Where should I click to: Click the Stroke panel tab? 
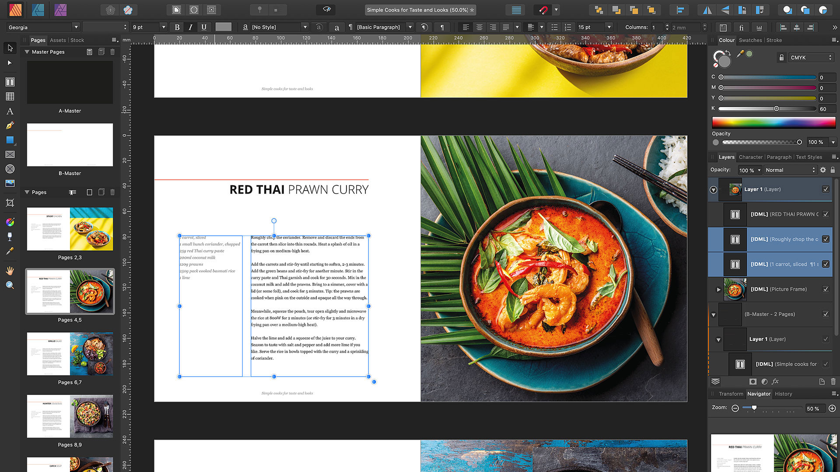pyautogui.click(x=773, y=40)
